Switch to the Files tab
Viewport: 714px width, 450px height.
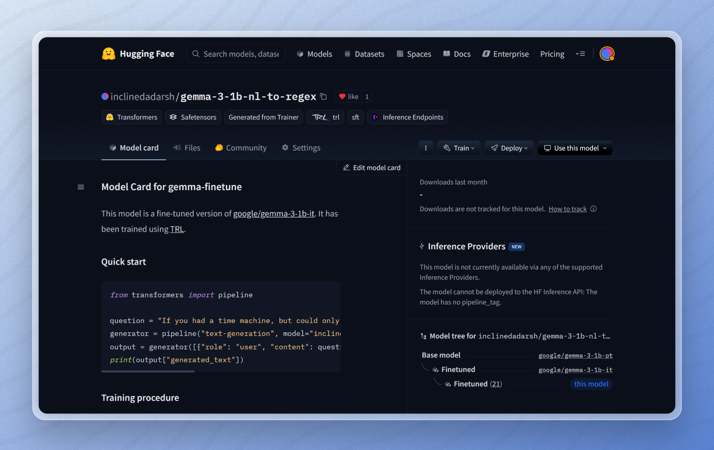click(x=187, y=147)
